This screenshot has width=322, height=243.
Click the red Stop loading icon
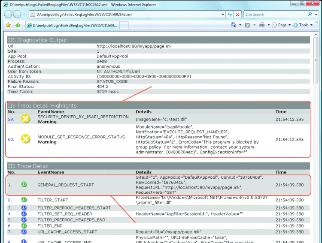coord(237,14)
